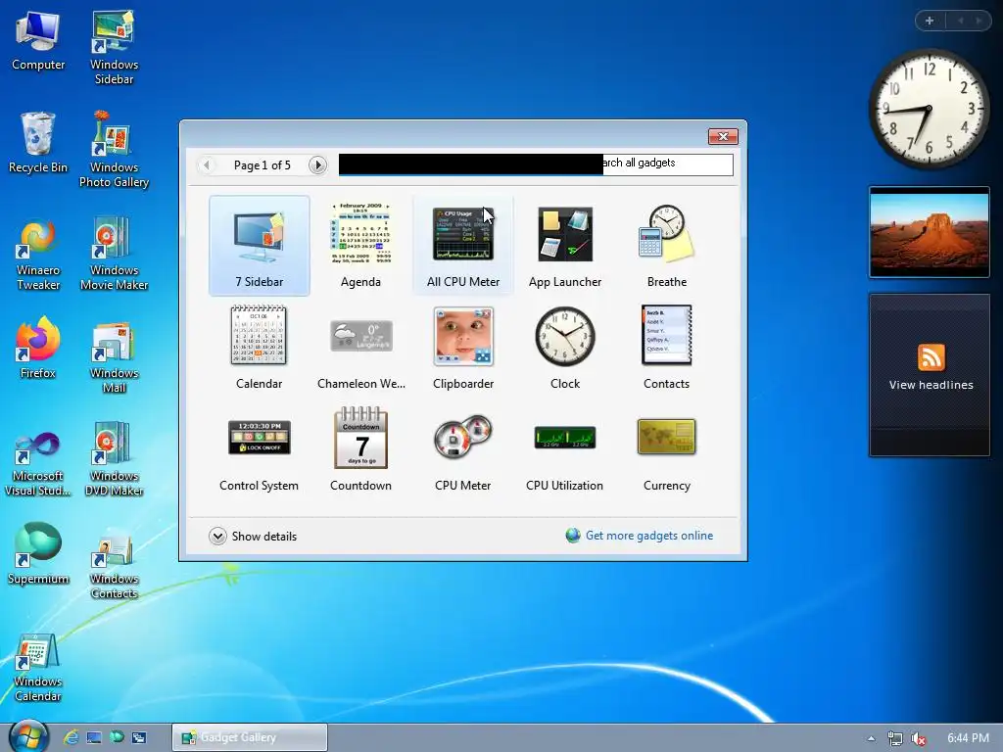1003x752 pixels.
Task: Select the 7 Sidebar gadget
Action: (259, 246)
